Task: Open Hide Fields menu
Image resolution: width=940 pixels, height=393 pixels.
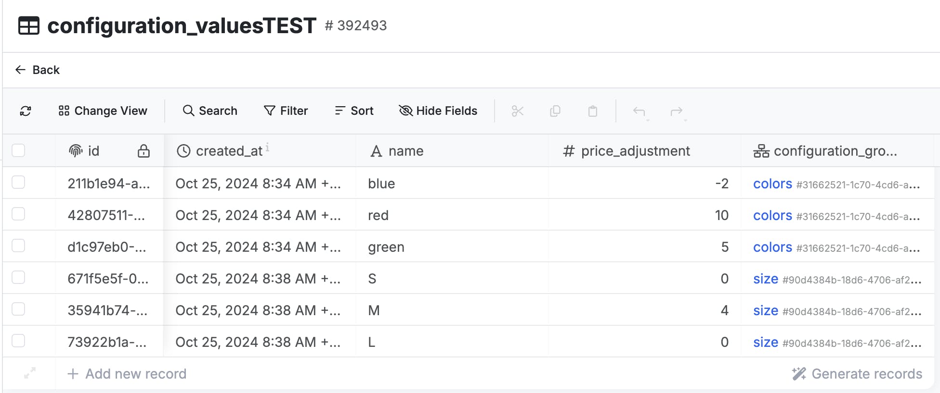Action: [438, 111]
